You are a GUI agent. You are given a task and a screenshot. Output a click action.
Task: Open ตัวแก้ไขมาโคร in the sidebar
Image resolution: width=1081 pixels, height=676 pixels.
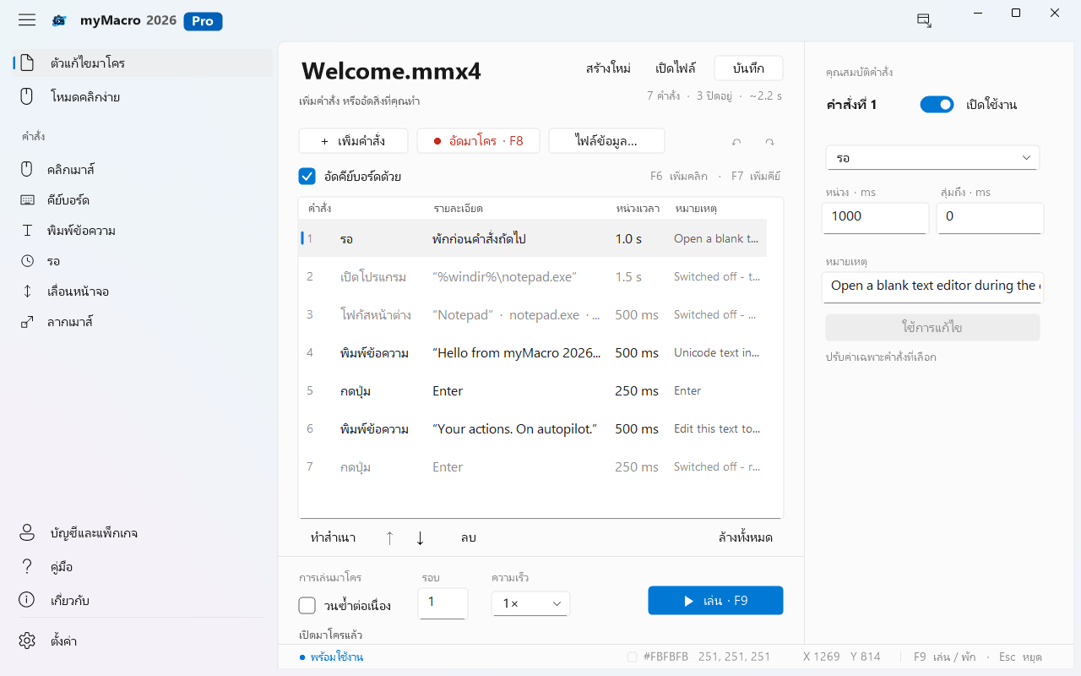(142, 63)
